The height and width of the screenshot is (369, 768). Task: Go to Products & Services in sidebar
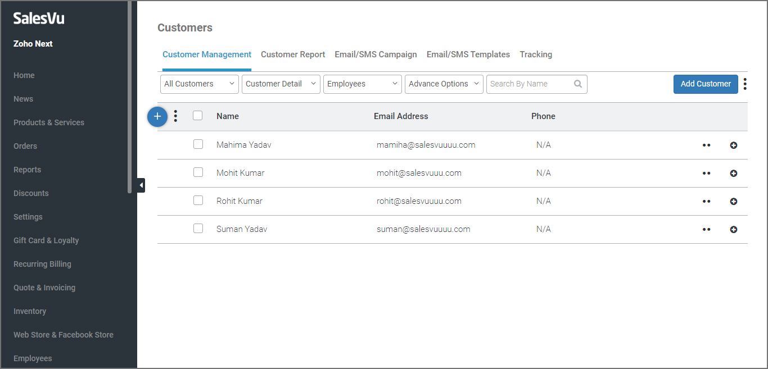tap(49, 122)
